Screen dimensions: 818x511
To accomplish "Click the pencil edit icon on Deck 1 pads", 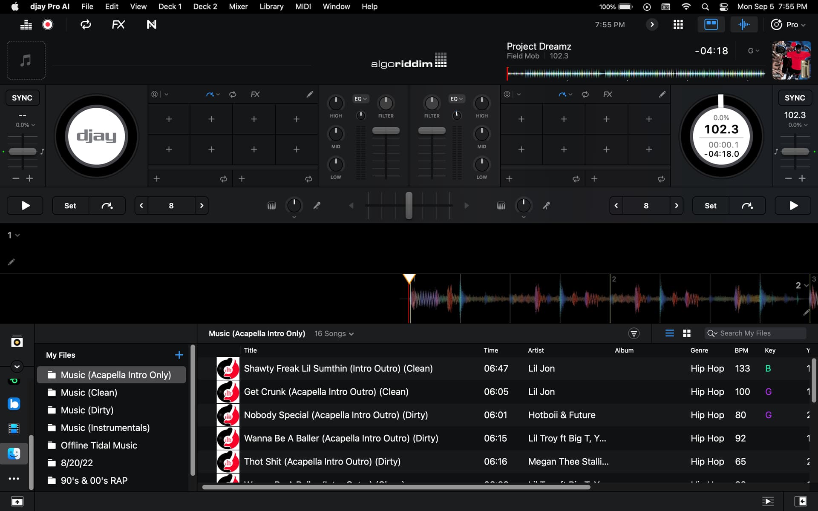I will (310, 94).
